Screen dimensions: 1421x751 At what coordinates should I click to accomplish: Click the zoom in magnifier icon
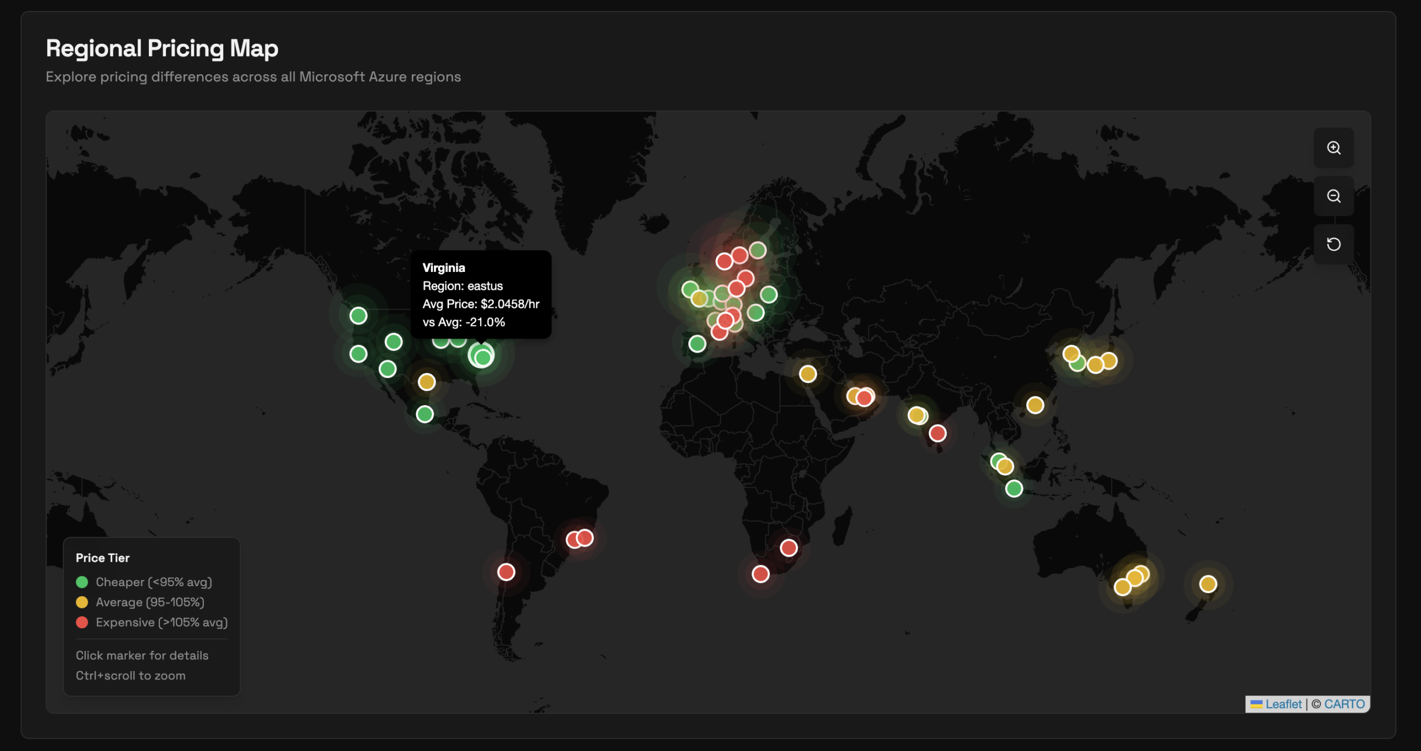click(1333, 148)
